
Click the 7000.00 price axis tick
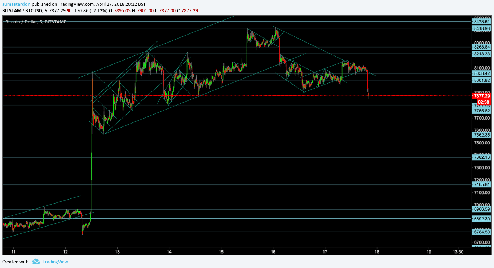[482, 205]
